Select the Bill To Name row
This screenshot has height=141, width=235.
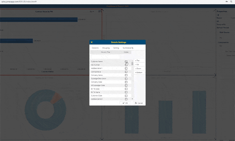point(111,92)
